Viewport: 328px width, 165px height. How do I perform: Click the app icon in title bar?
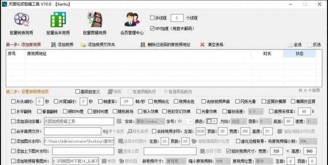coord(4,4)
